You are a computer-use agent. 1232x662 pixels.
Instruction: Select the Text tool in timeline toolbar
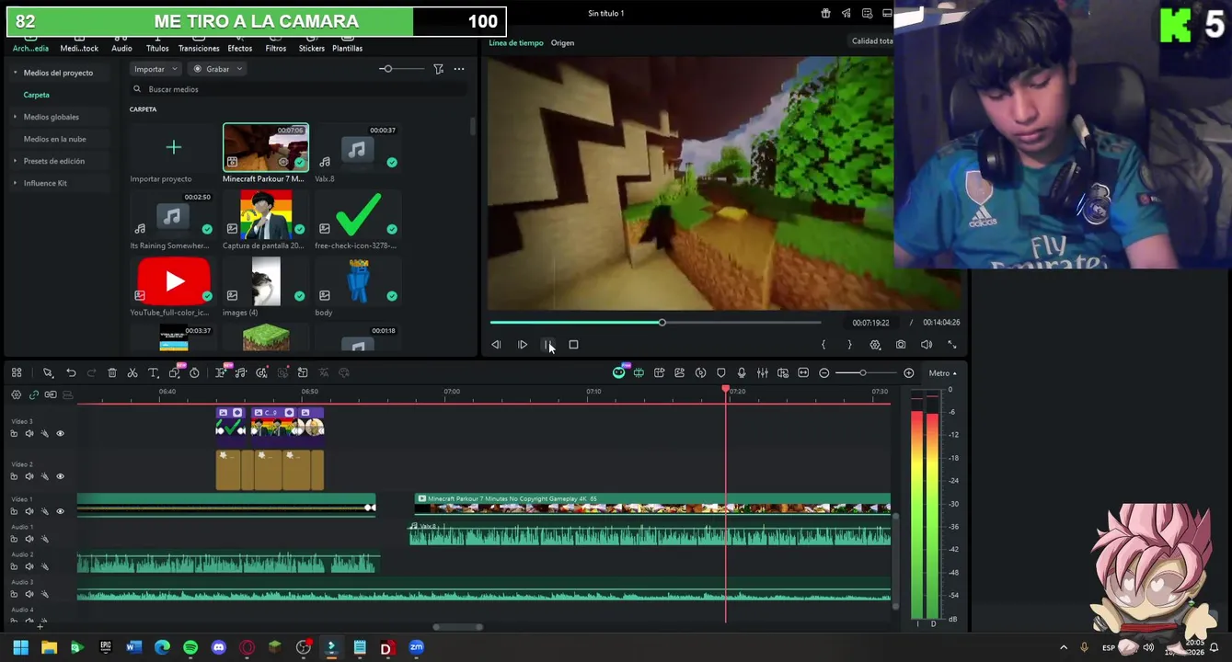click(154, 372)
